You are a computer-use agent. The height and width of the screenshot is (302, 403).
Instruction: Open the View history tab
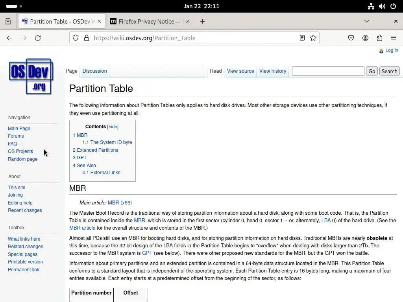pos(273,71)
